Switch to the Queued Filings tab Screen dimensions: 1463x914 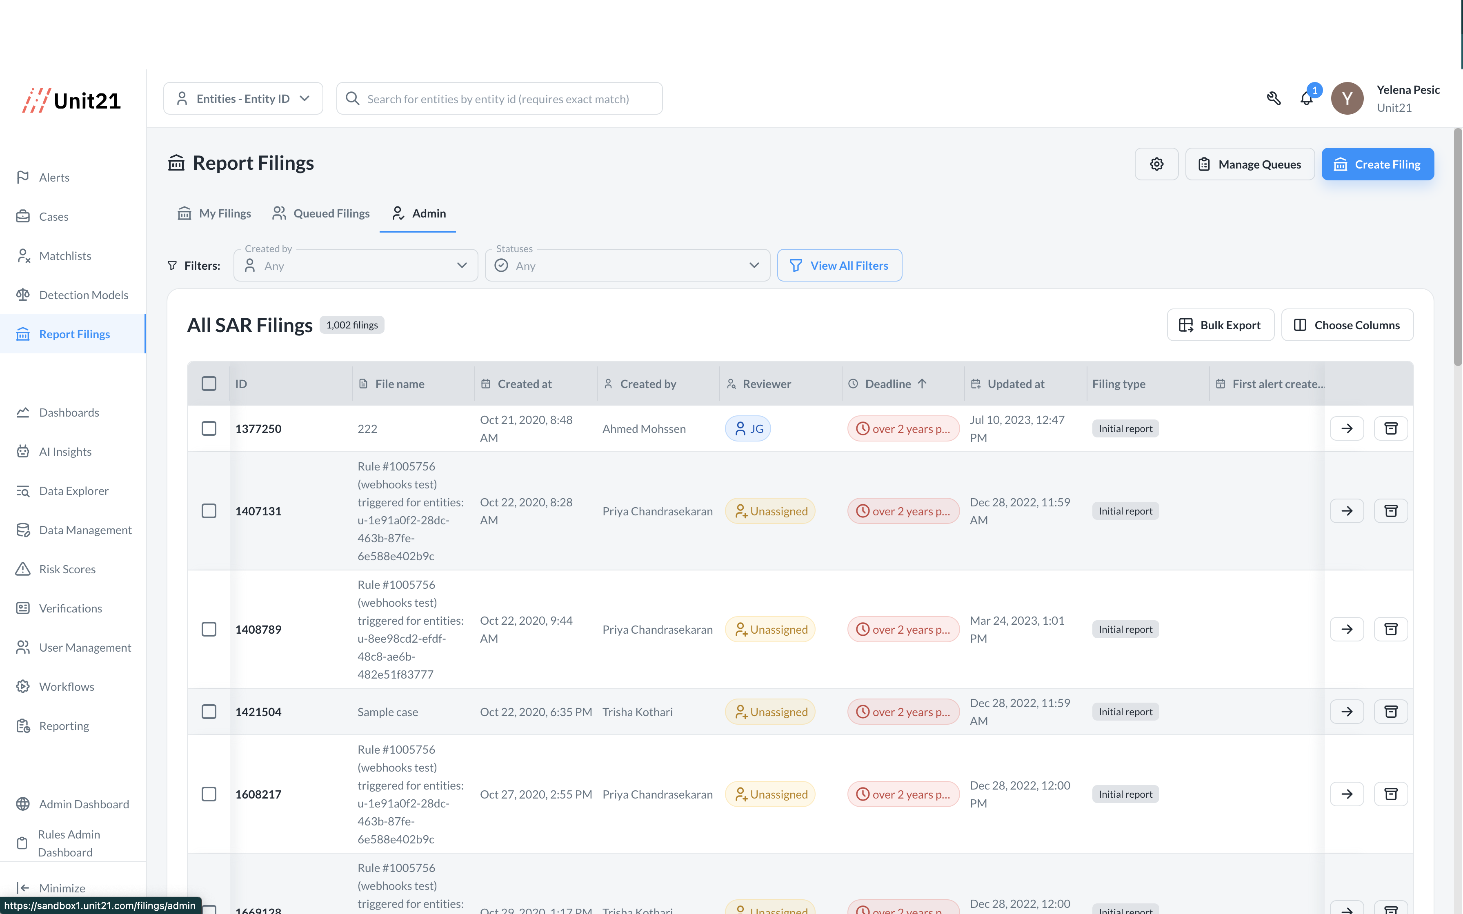(x=321, y=213)
